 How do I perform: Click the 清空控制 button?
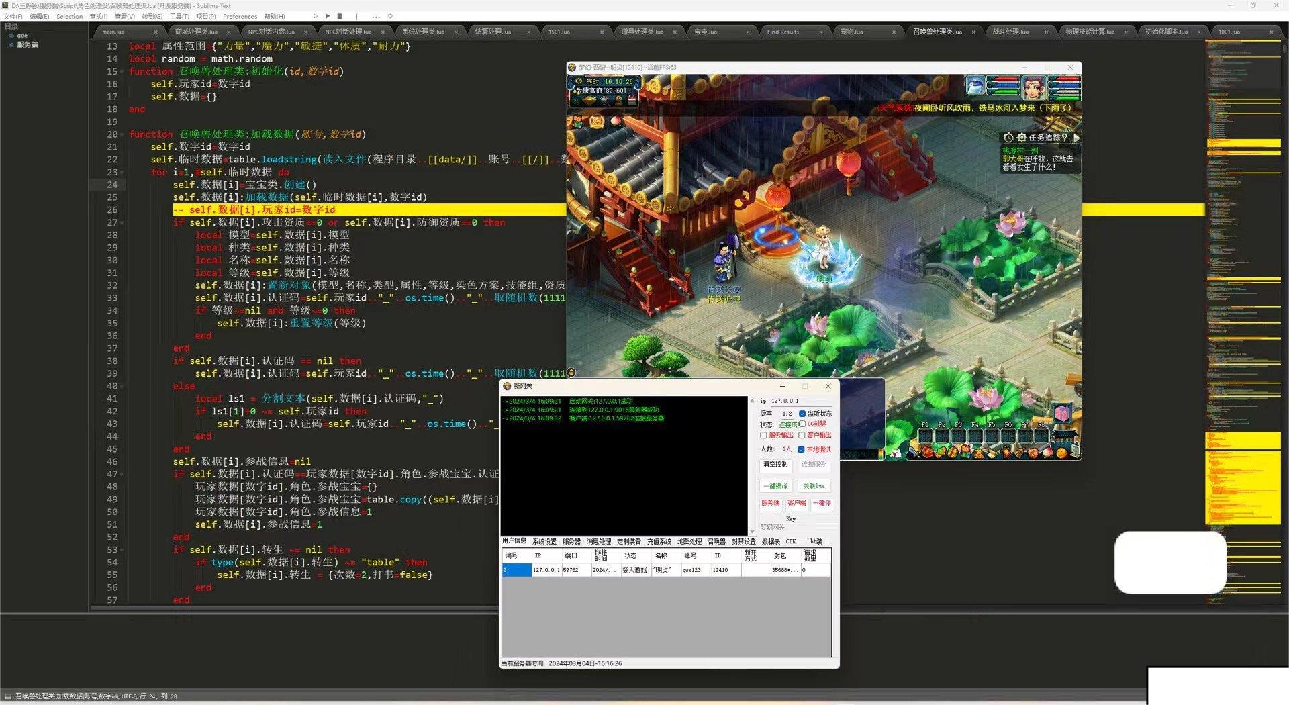click(776, 466)
